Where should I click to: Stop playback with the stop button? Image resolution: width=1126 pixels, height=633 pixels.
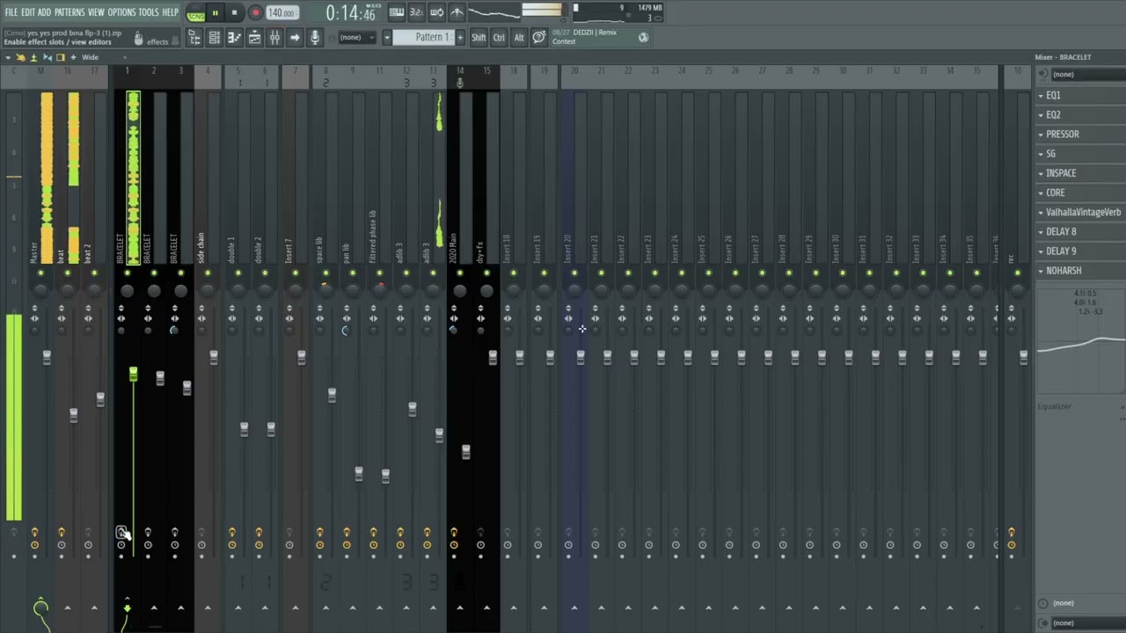pyautogui.click(x=234, y=13)
